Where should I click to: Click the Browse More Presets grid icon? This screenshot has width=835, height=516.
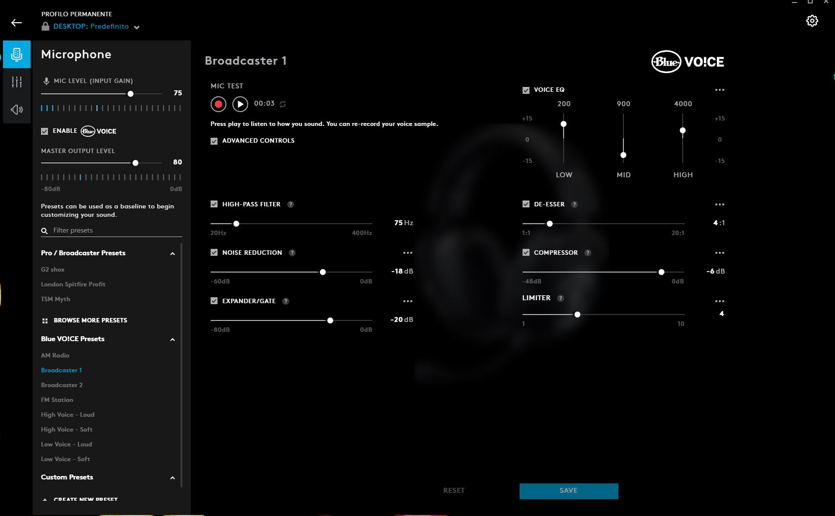(45, 320)
